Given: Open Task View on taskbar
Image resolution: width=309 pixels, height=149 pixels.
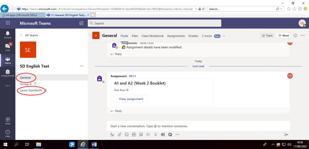Looking at the screenshot, I should [x=27, y=144].
